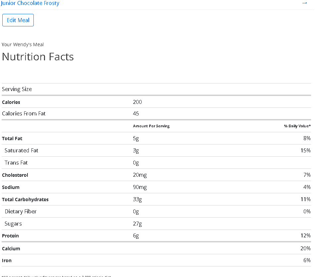The height and width of the screenshot is (277, 318).
Task: Click the Dietary Fiber row label
Action: point(21,211)
